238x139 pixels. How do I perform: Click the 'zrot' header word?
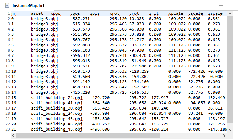click(x=154, y=13)
